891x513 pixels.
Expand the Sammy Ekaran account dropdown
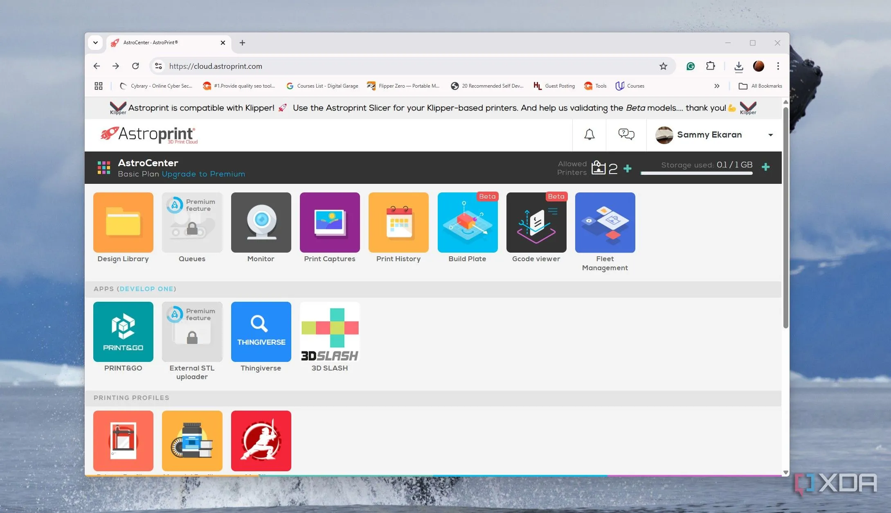coord(770,135)
